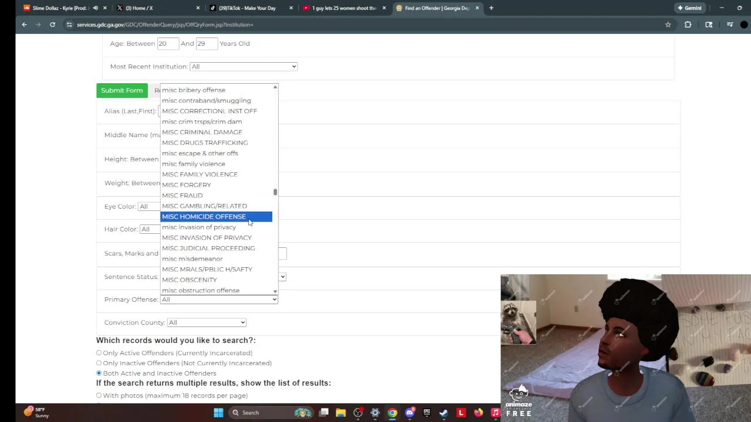Image resolution: width=751 pixels, height=422 pixels.
Task: Edit the minimum age field showing 20
Action: tap(168, 43)
